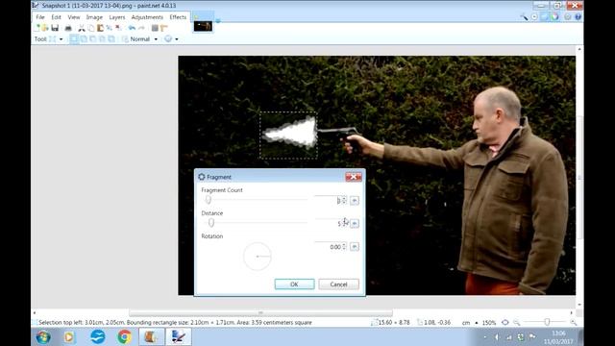Click the Paste clipboard icon
This screenshot has width=615, height=346.
(x=100, y=28)
